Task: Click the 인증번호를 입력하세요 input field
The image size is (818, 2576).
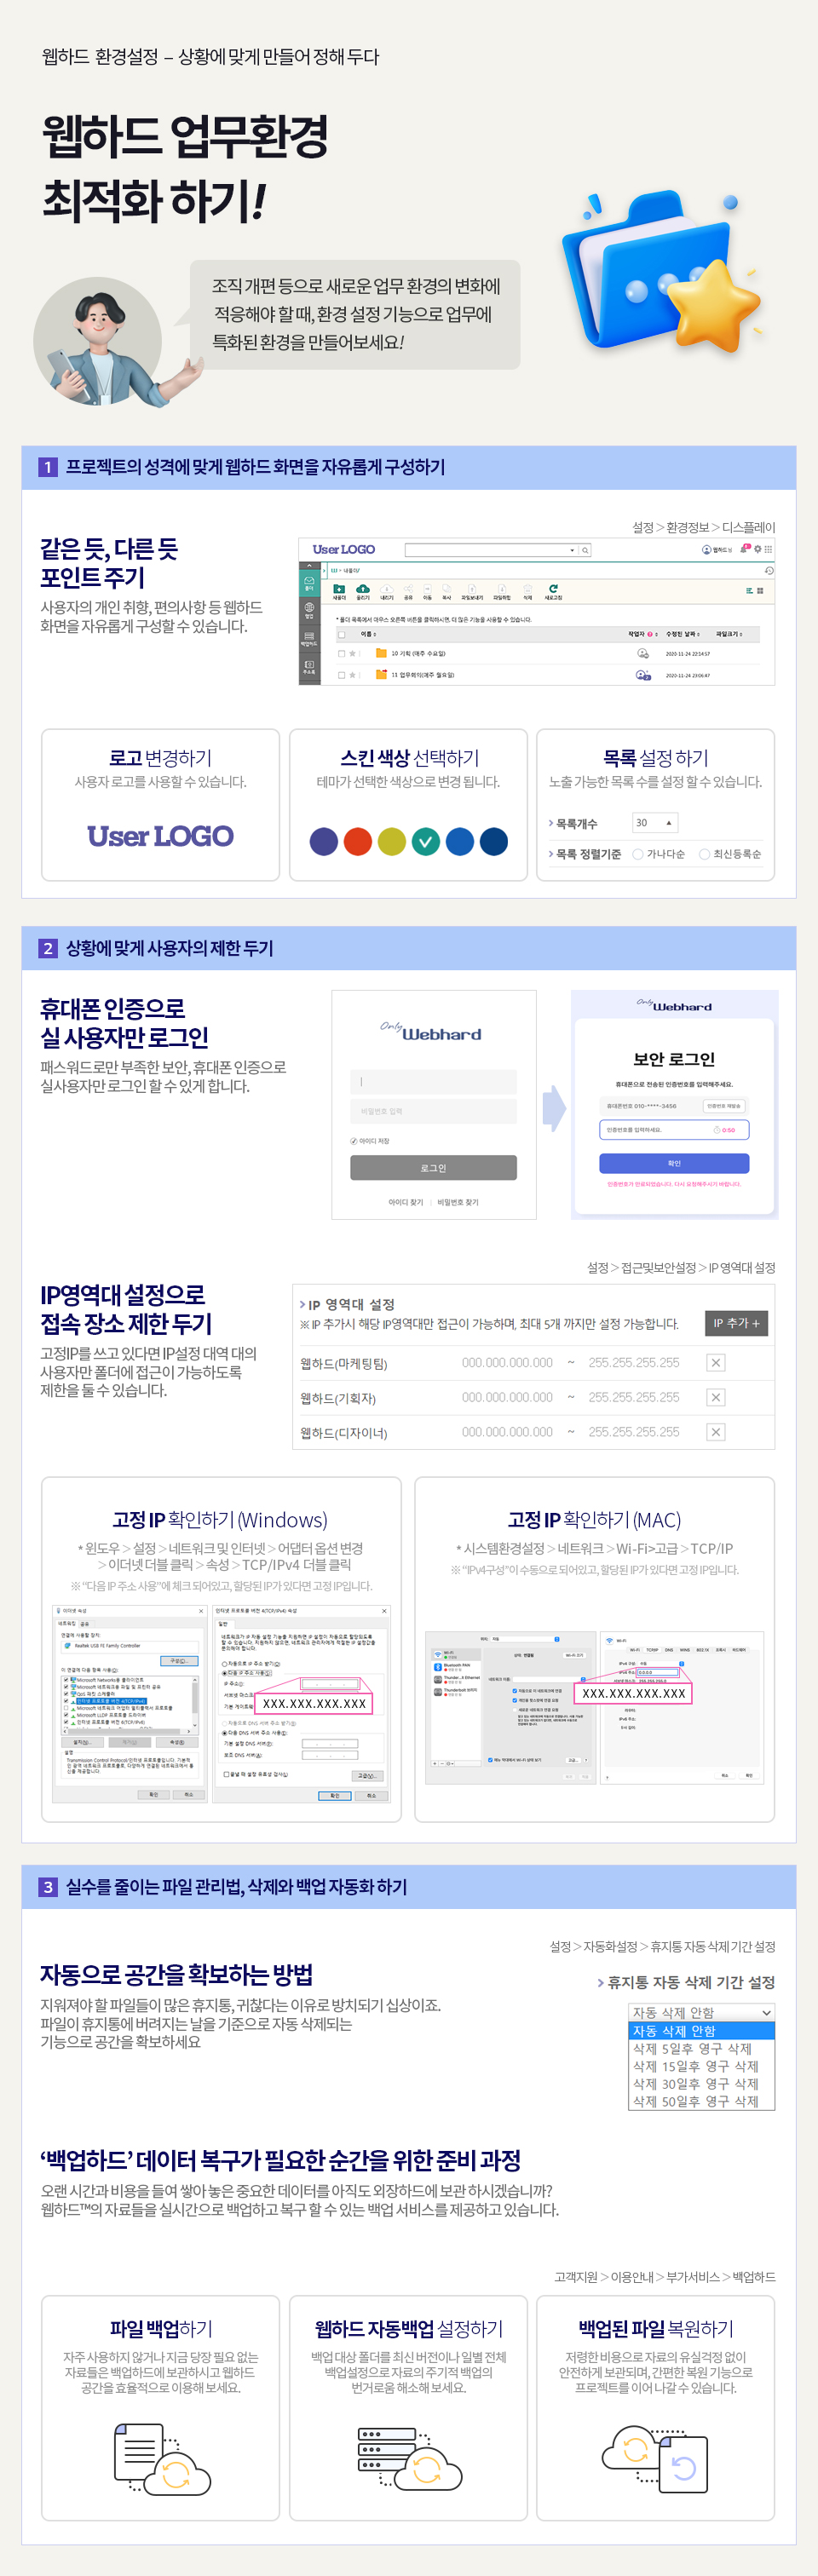Action: click(x=674, y=1129)
